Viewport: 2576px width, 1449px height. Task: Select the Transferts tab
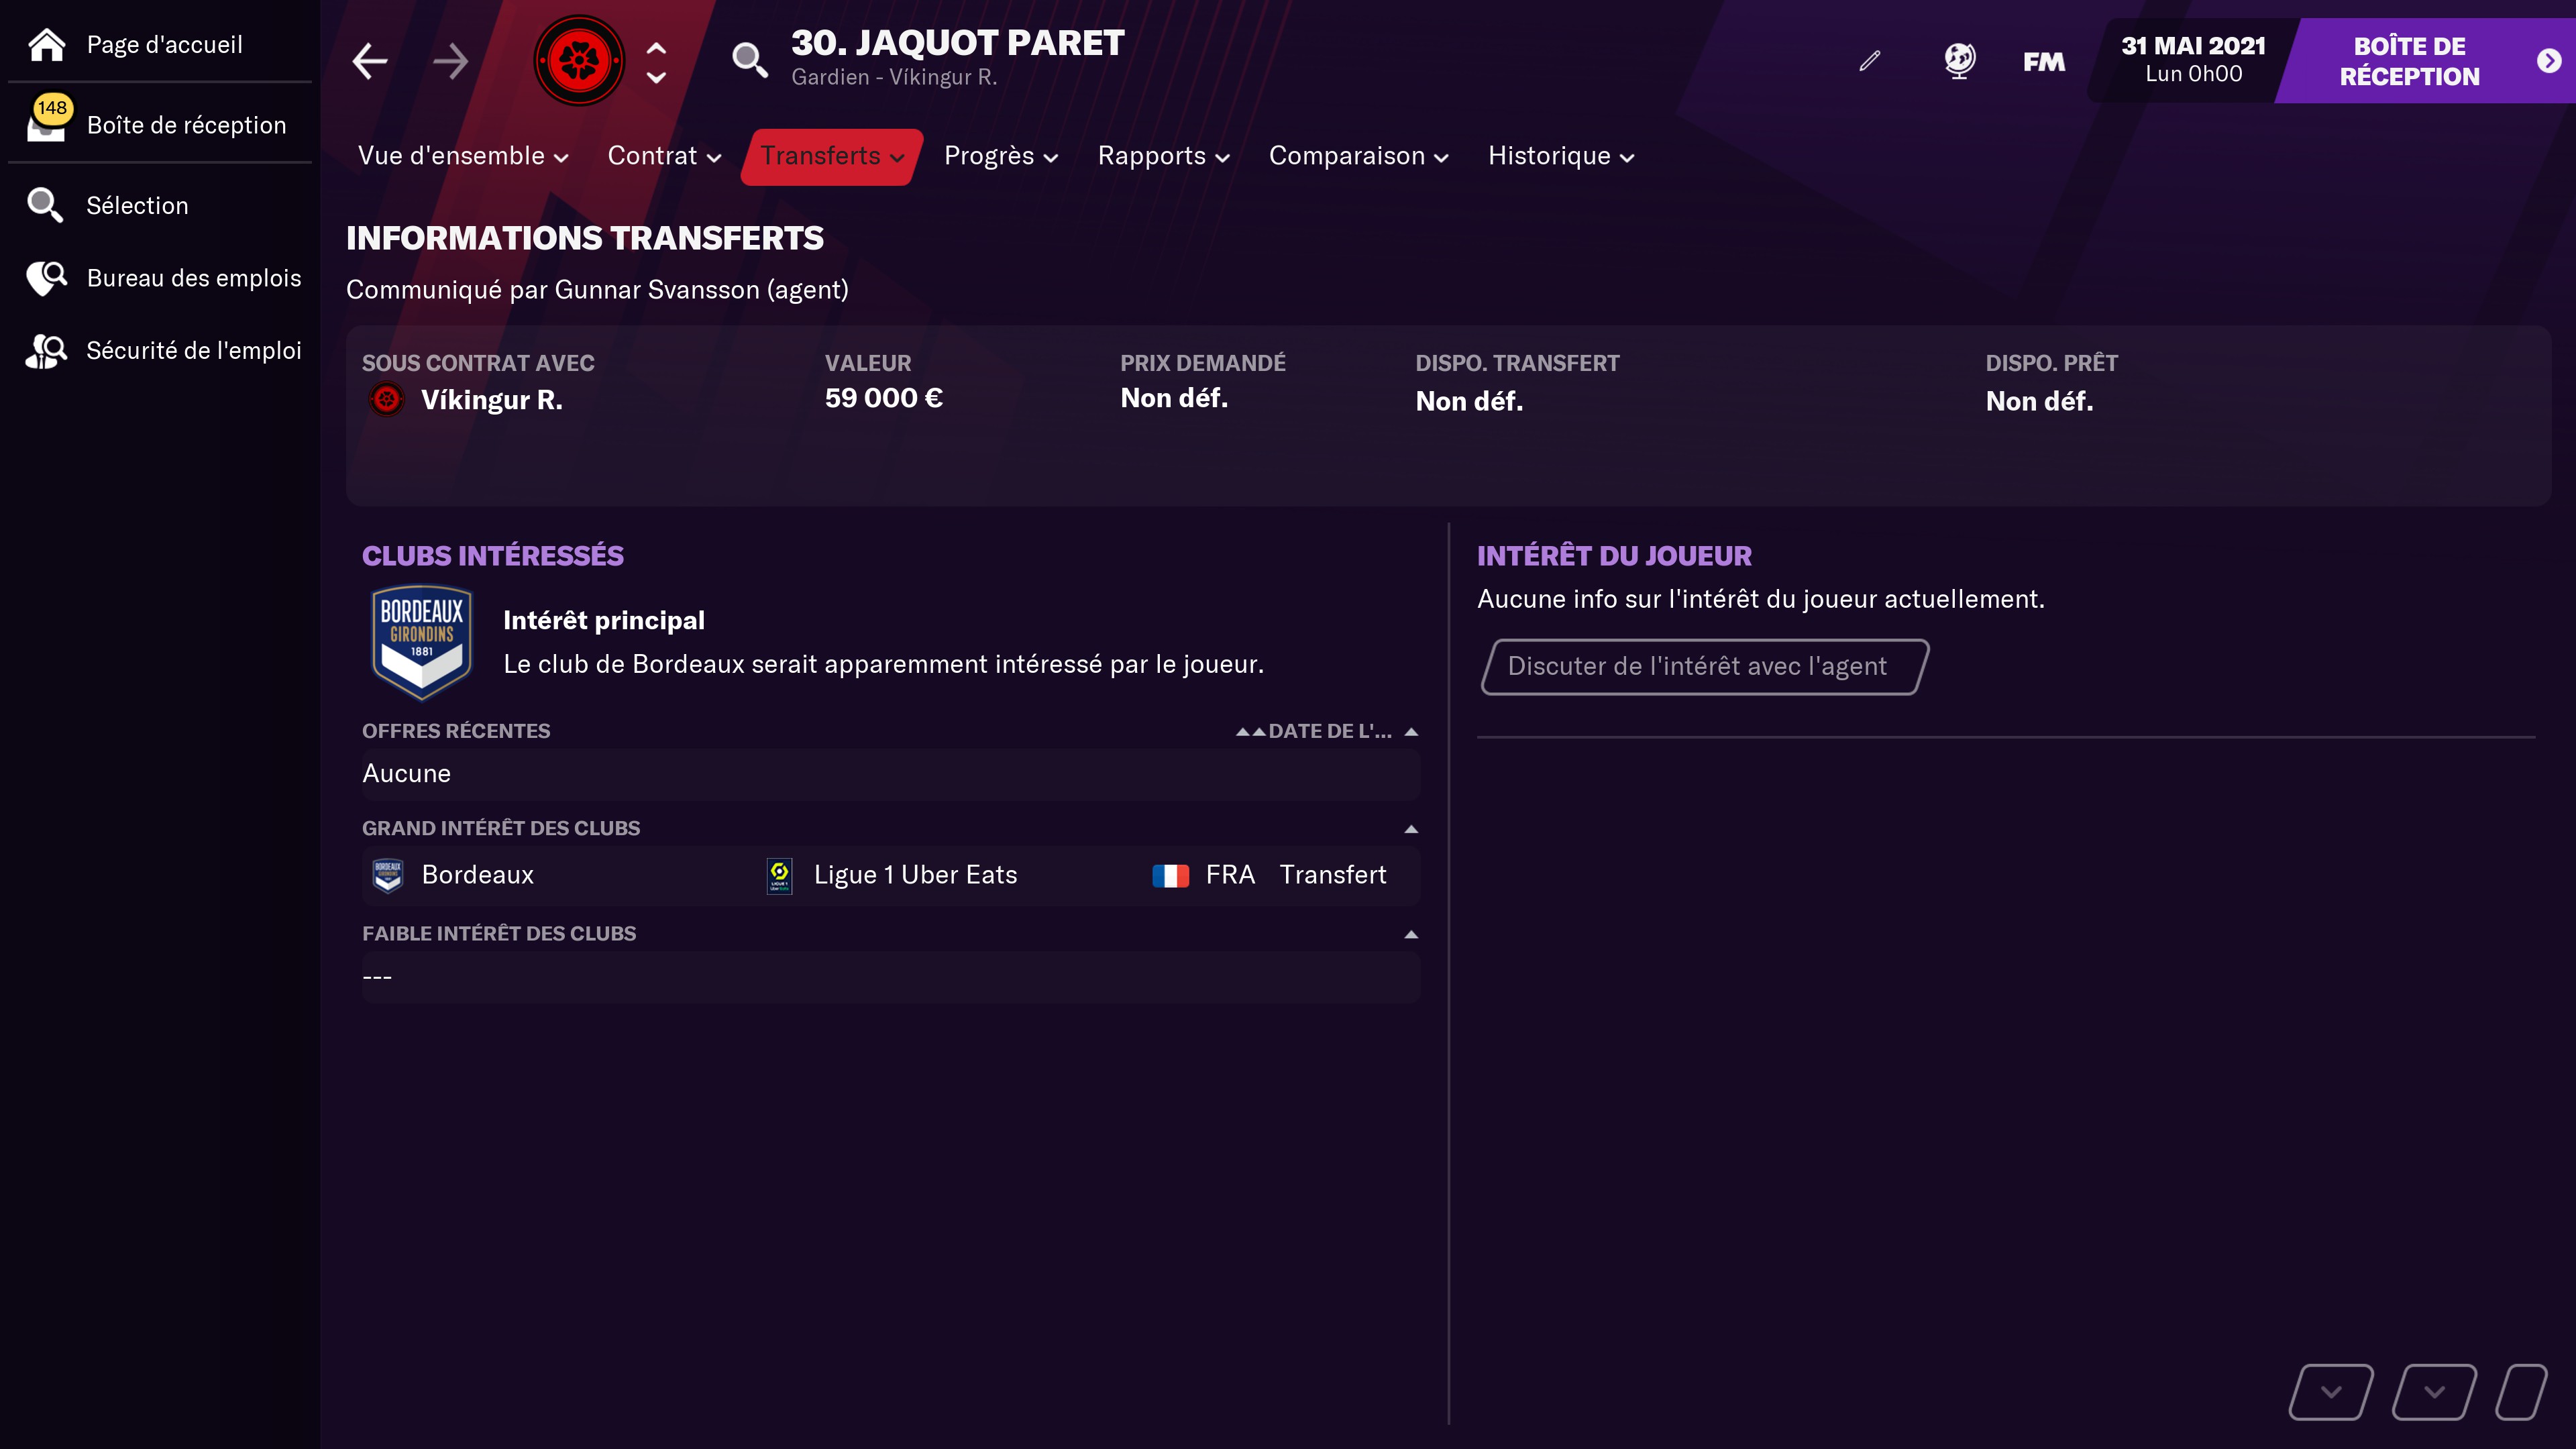[832, 156]
